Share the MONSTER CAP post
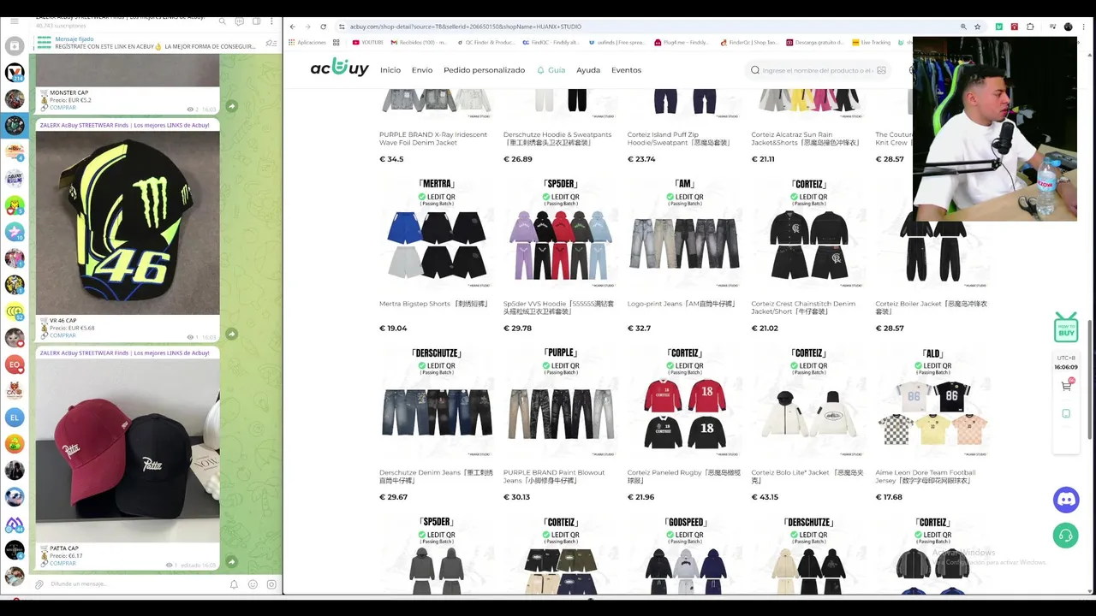The width and height of the screenshot is (1096, 616). [231, 106]
